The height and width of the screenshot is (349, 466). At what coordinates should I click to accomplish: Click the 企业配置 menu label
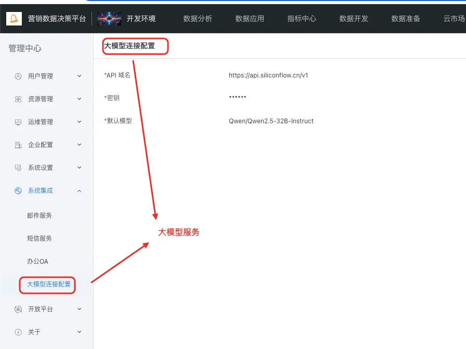(41, 145)
